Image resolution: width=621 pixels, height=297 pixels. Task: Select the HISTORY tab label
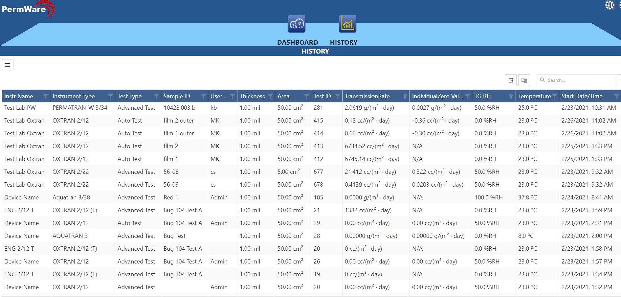[344, 42]
